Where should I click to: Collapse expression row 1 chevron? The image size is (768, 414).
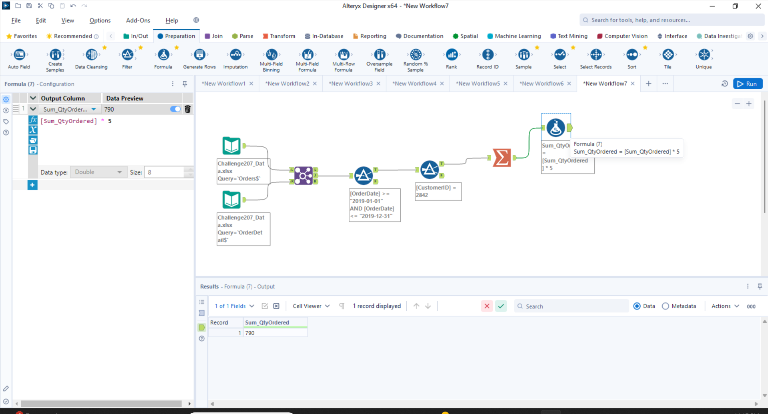pyautogui.click(x=33, y=109)
